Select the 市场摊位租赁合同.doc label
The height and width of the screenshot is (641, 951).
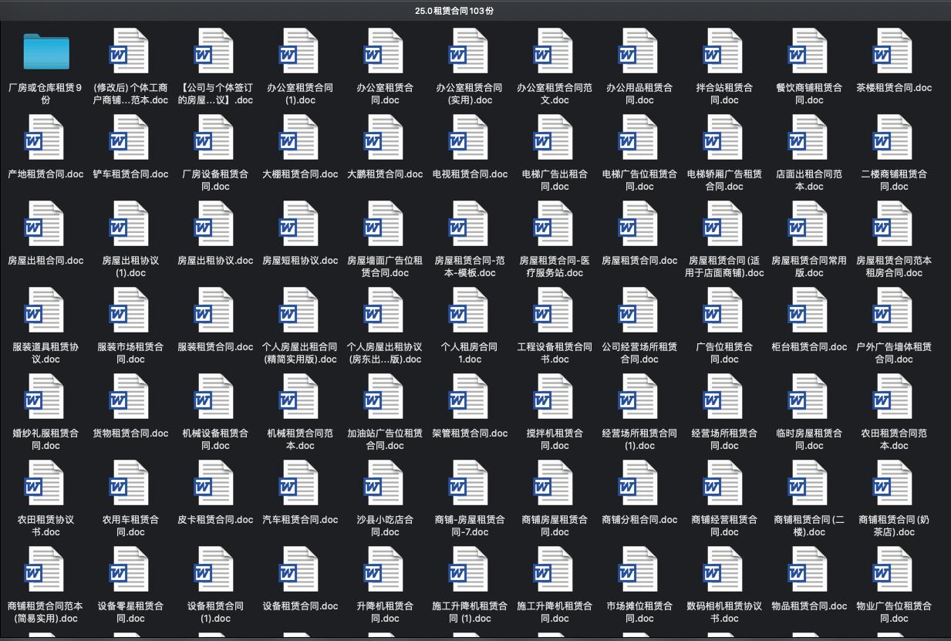639,612
